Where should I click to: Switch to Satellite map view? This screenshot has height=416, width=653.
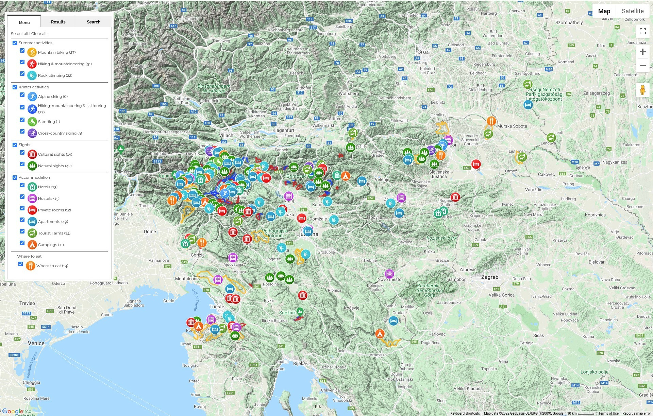coord(632,11)
